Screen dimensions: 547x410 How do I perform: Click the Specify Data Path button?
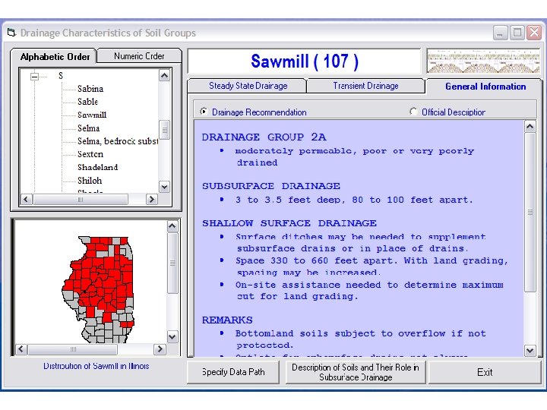point(233,372)
